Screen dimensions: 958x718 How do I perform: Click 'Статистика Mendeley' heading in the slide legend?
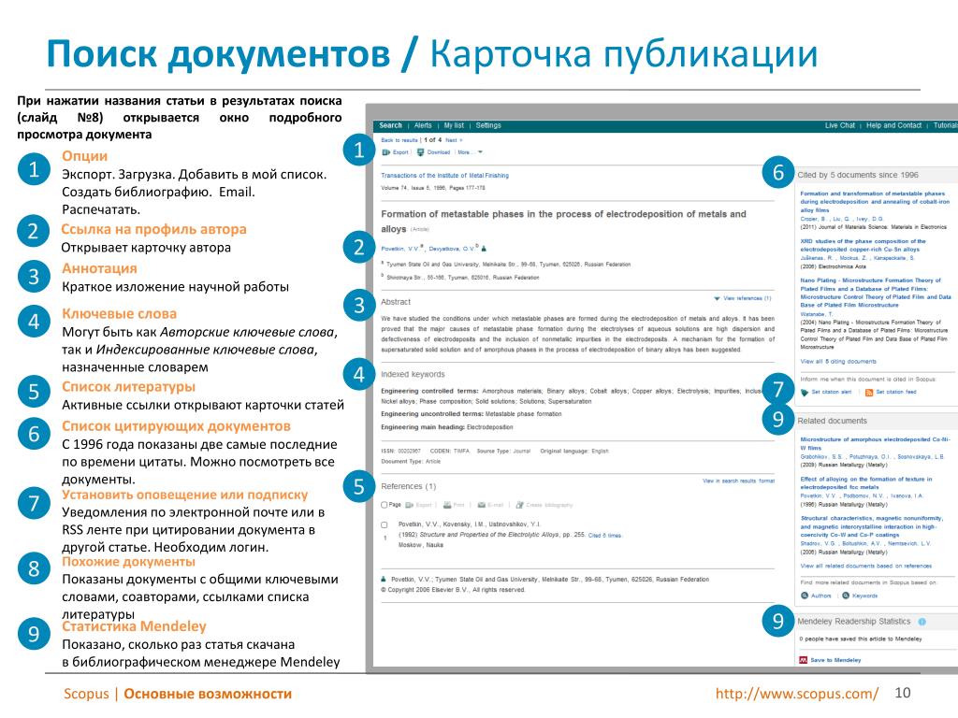pos(135,626)
